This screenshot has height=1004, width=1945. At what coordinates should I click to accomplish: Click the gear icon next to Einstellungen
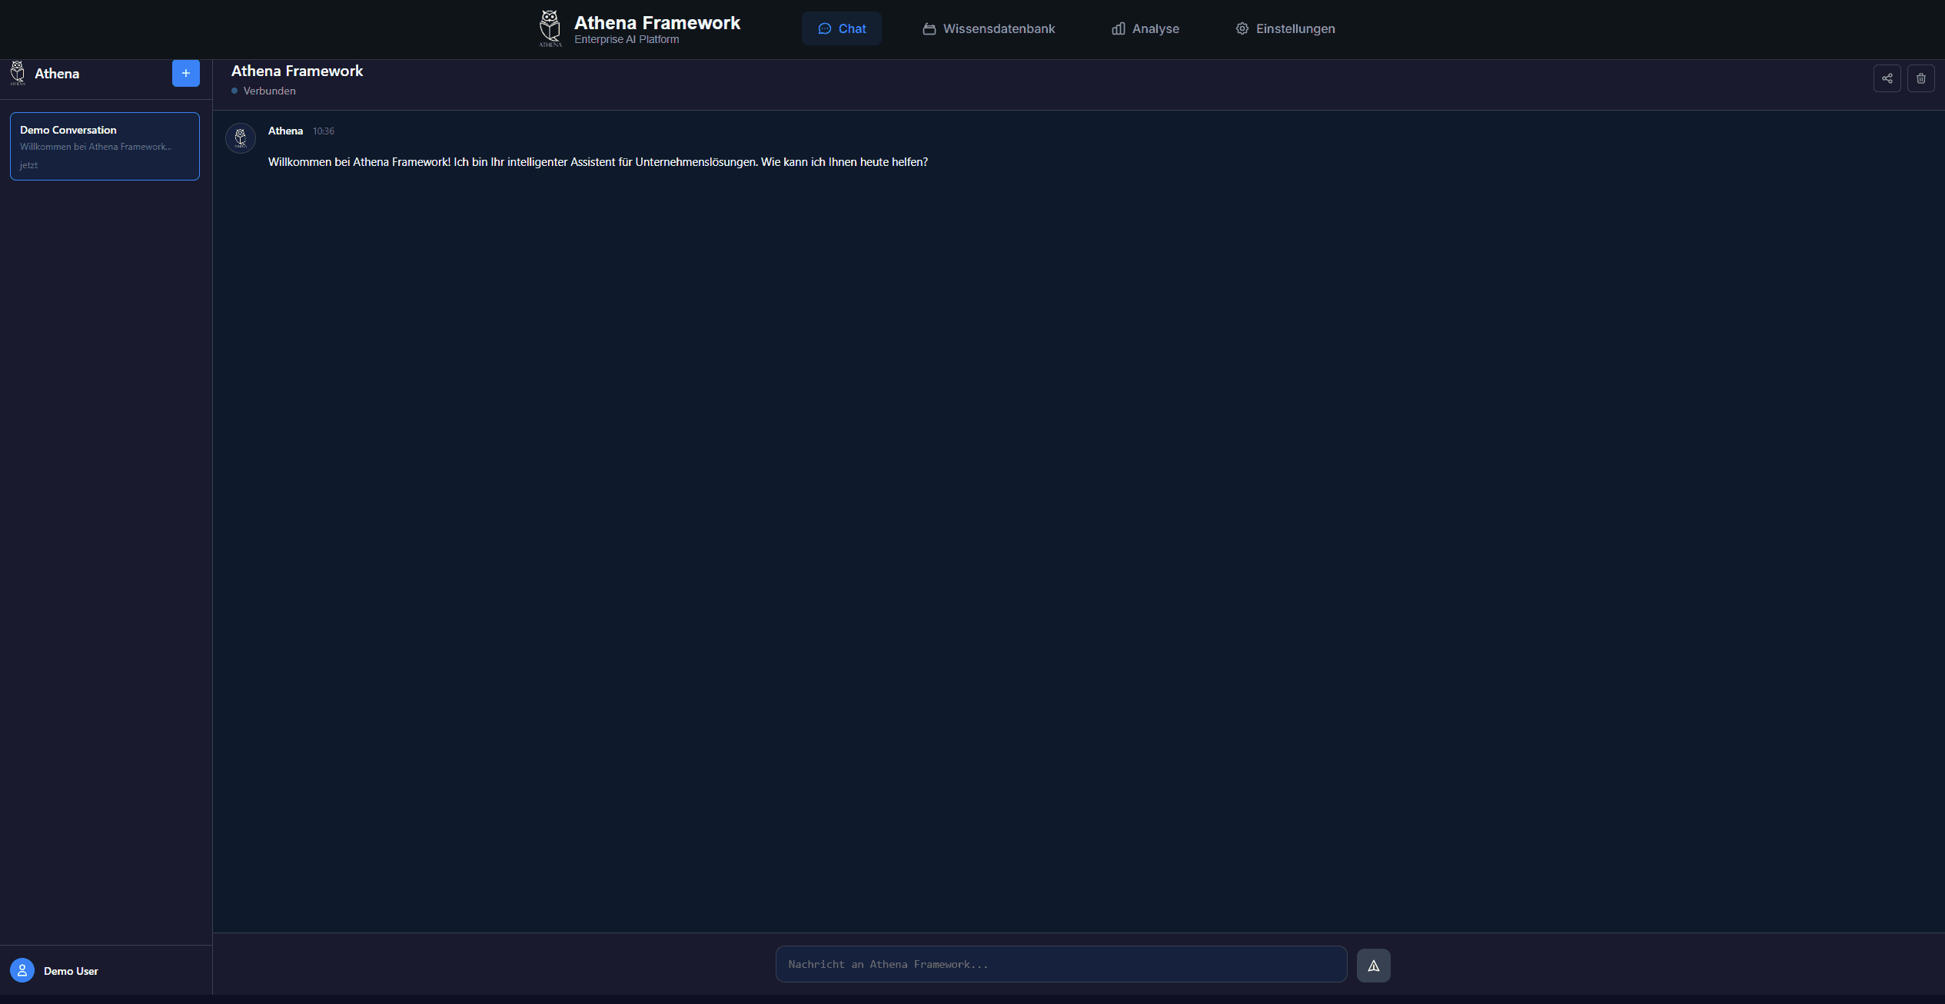[x=1242, y=28]
